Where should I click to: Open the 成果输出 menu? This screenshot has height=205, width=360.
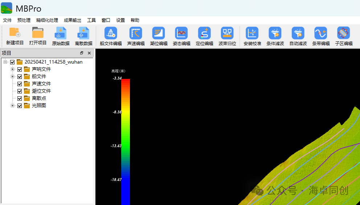point(72,20)
